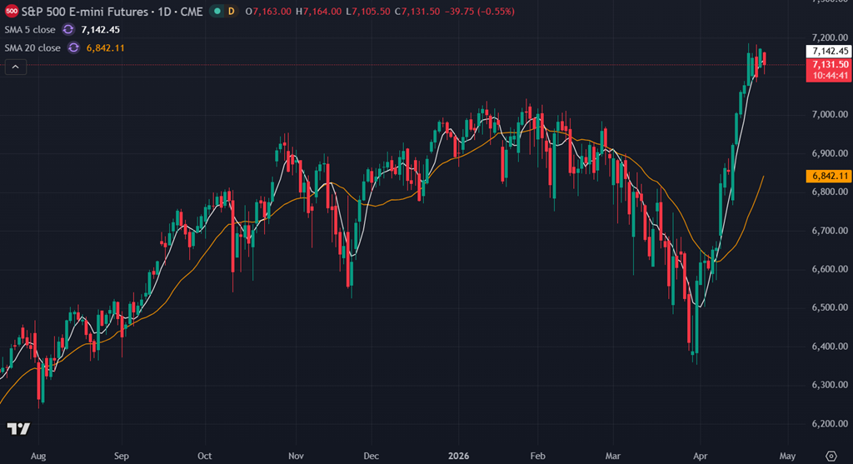Toggle the green market status dot
Image resolution: width=853 pixels, height=464 pixels.
click(x=217, y=12)
